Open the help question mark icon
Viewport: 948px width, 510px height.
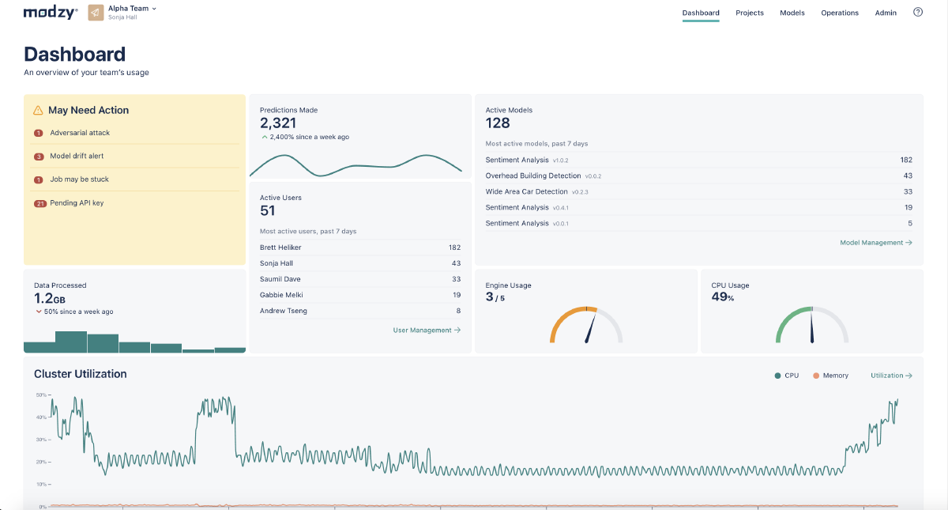[x=918, y=12]
